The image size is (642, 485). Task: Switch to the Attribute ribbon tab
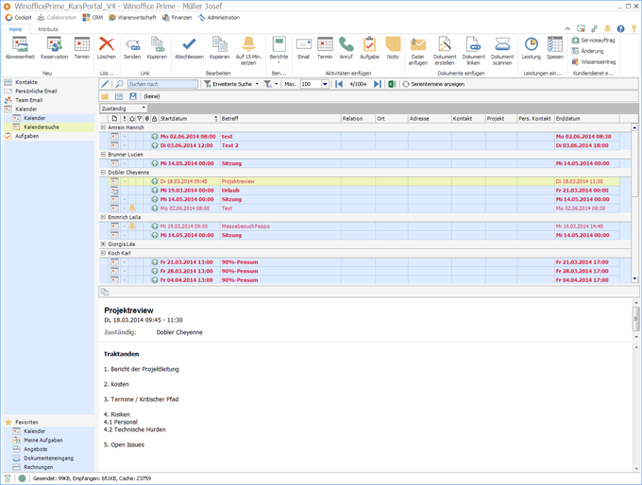coord(48,29)
